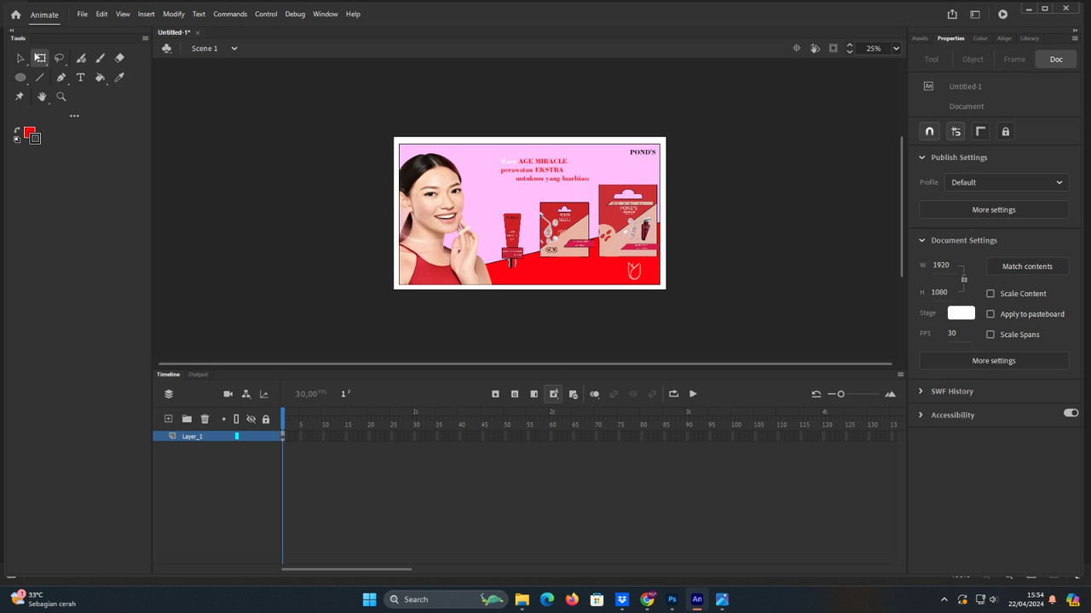Click the Test Movie play button at top right

click(x=1002, y=14)
